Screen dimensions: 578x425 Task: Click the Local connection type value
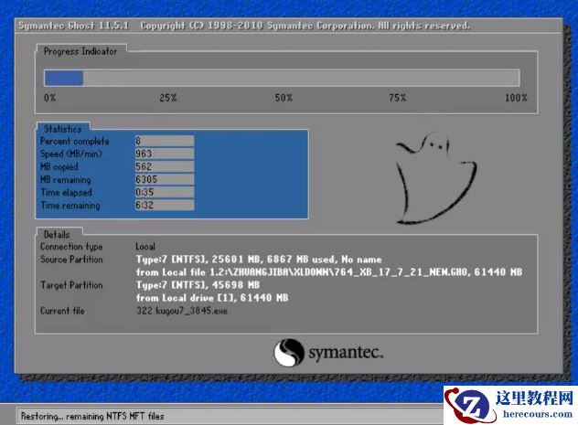(145, 247)
